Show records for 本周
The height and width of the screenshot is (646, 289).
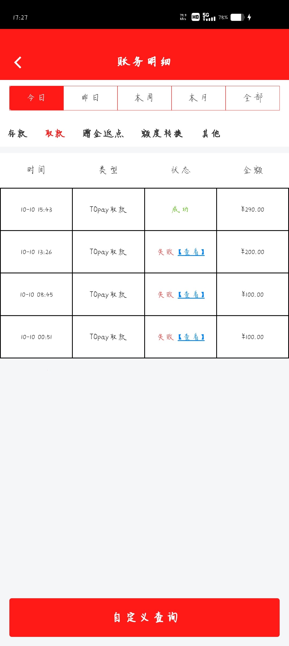[144, 98]
